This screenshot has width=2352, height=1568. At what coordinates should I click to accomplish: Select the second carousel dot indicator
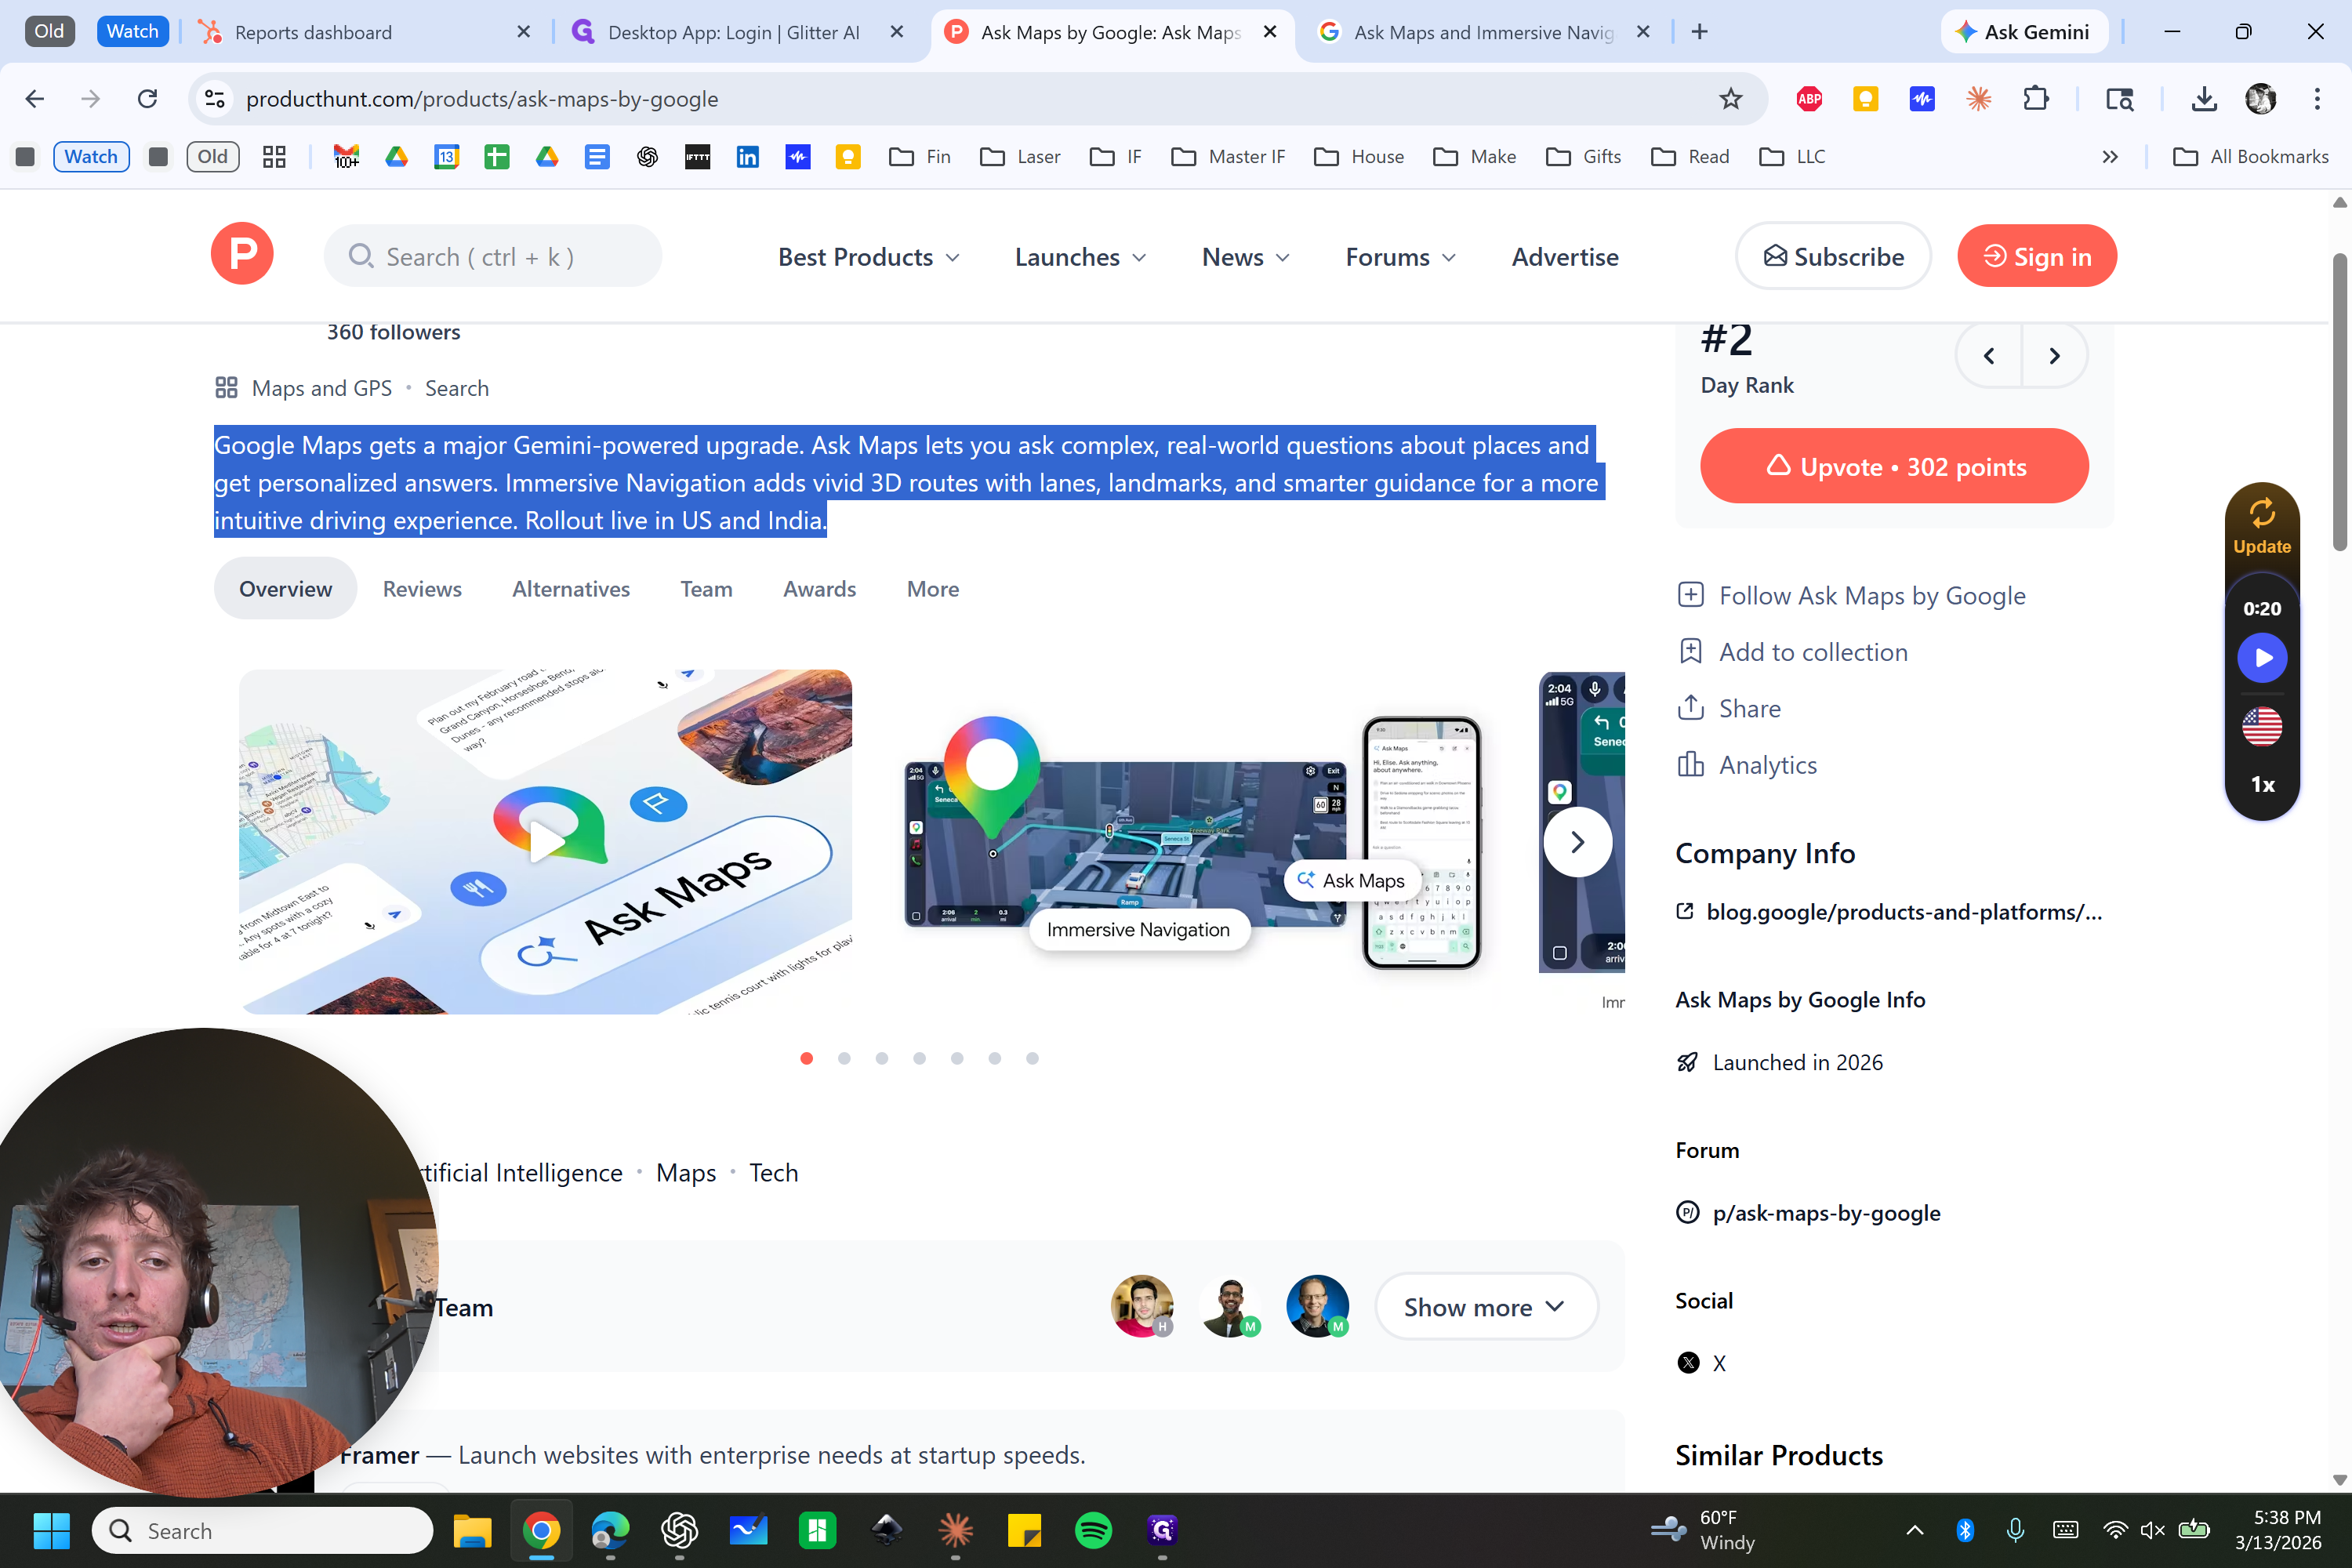(844, 1058)
